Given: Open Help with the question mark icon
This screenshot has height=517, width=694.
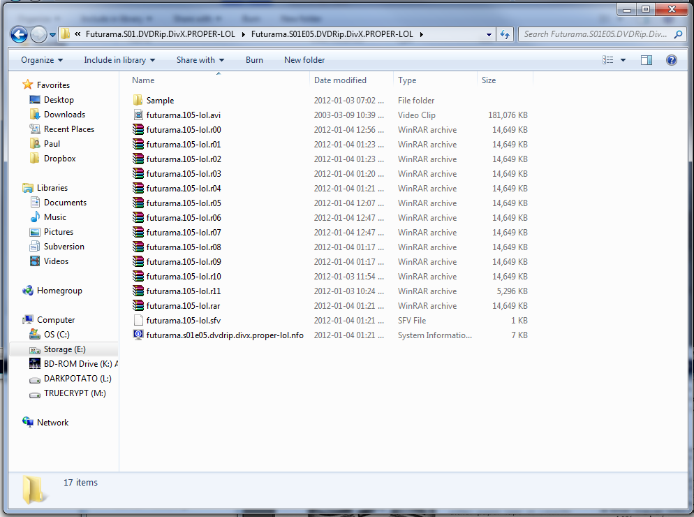Looking at the screenshot, I should (672, 60).
